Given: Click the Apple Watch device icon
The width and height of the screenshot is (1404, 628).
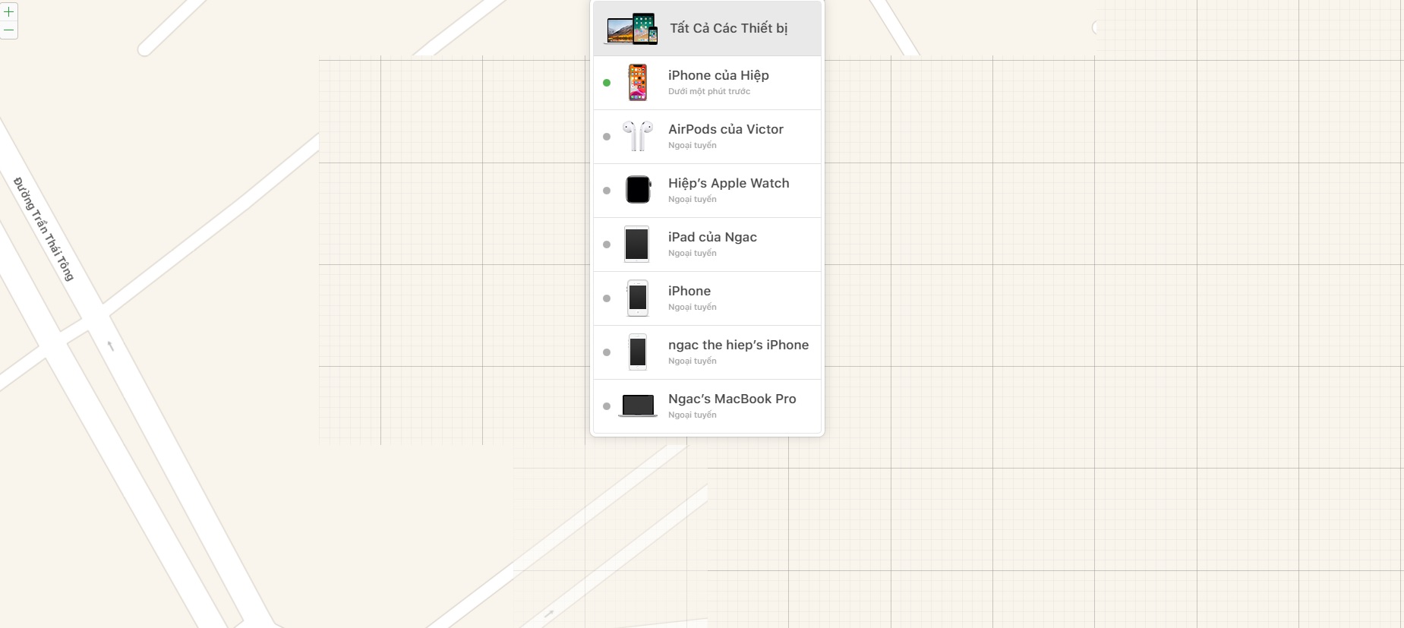Looking at the screenshot, I should [x=638, y=190].
